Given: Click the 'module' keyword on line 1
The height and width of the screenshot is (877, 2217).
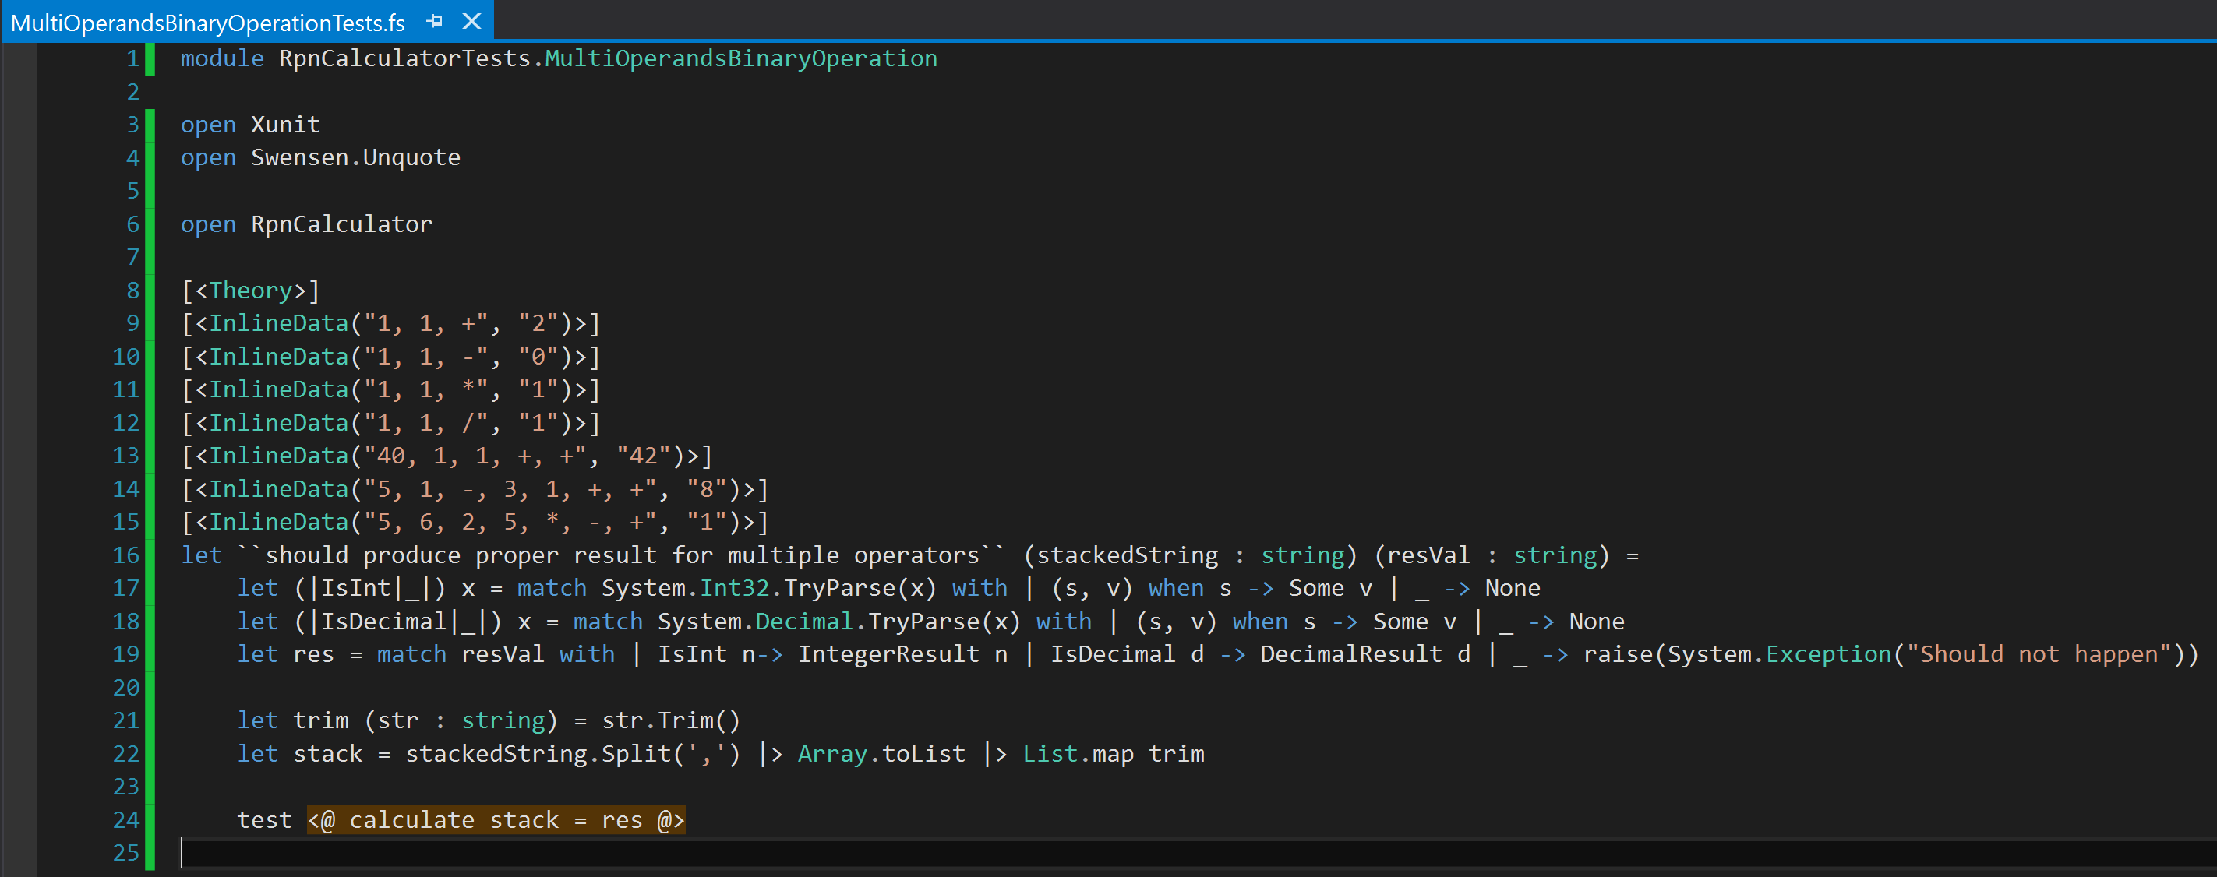Looking at the screenshot, I should click(222, 58).
